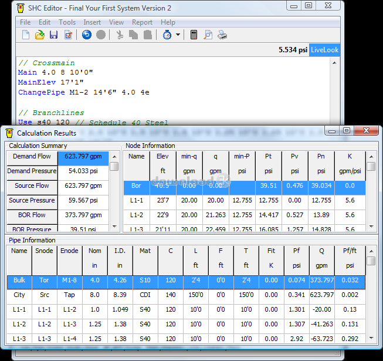This screenshot has width=383, height=361.
Task: Click the LiveLook button
Action: [324, 50]
